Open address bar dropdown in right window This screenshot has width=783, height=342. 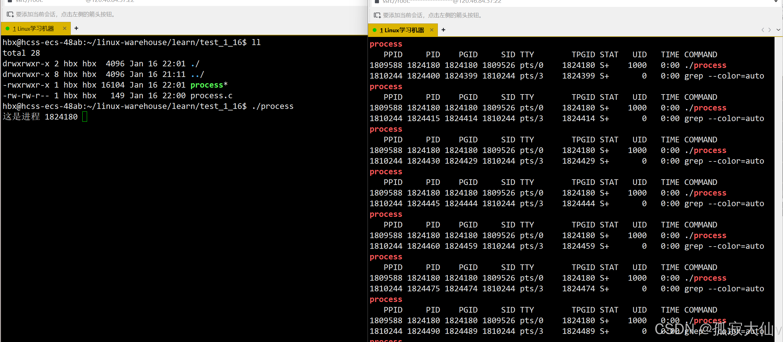point(776,2)
